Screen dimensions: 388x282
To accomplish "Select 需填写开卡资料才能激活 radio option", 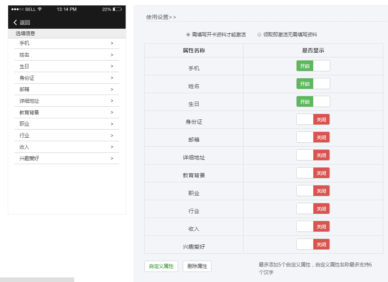I will (188, 35).
